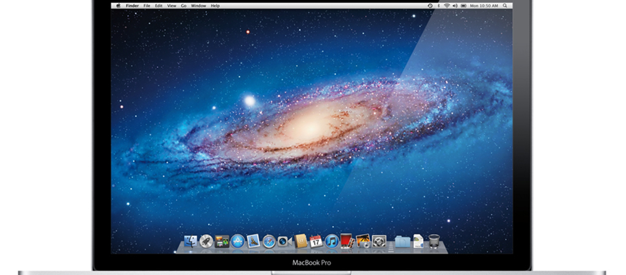Image resolution: width=626 pixels, height=275 pixels.
Task: Open the blue folder stack in Dock
Action: [402, 241]
